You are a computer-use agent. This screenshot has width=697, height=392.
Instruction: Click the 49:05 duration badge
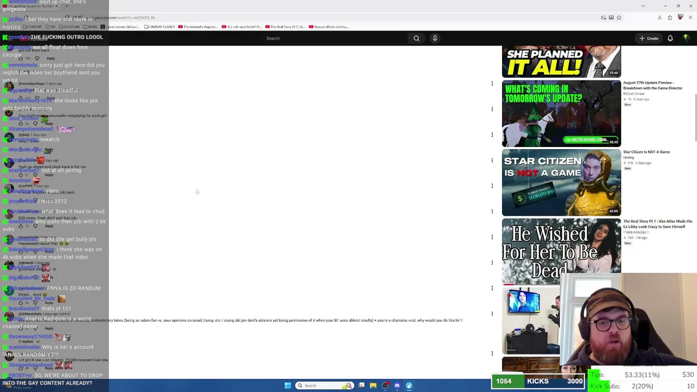click(614, 211)
